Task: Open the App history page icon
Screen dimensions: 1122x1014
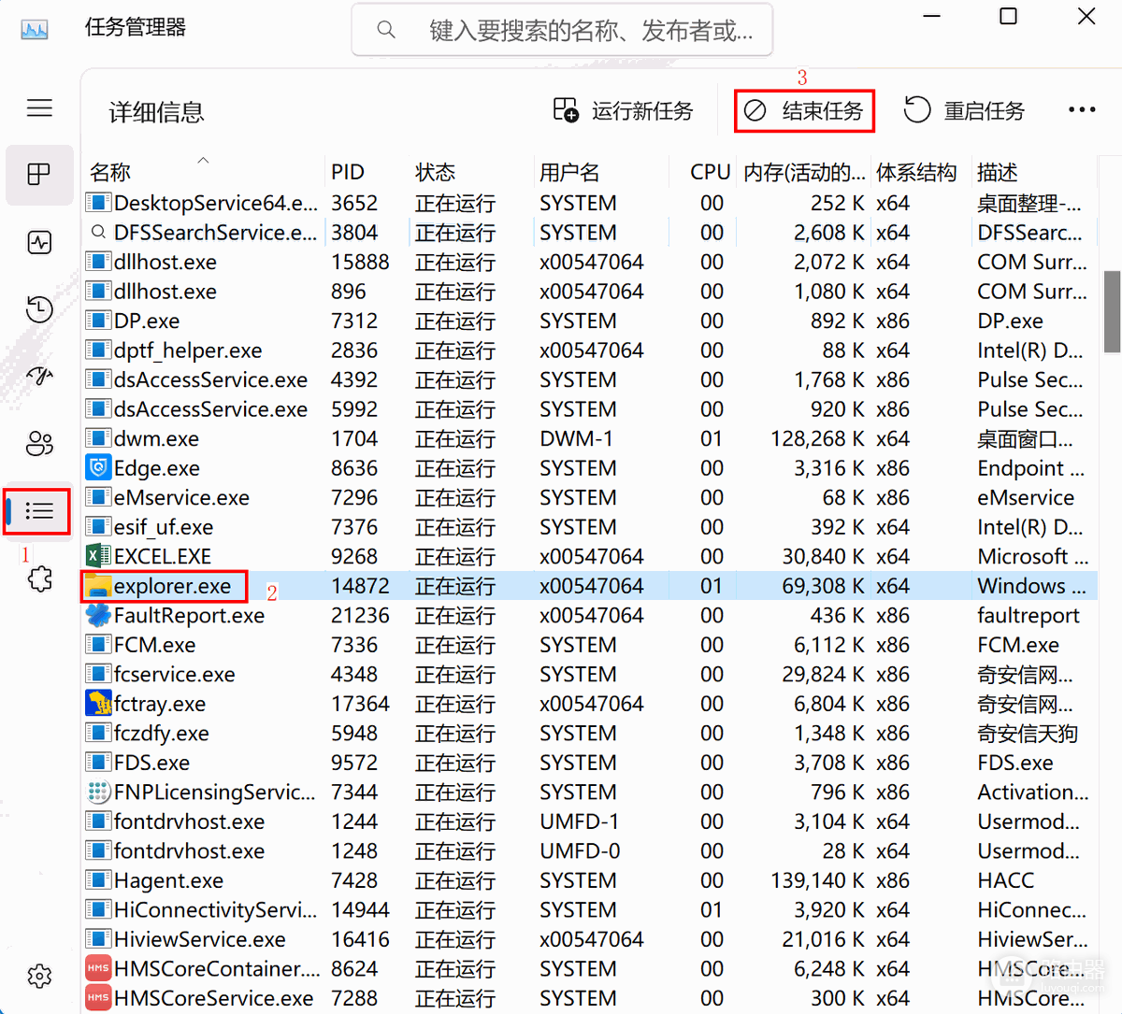Action: [39, 309]
